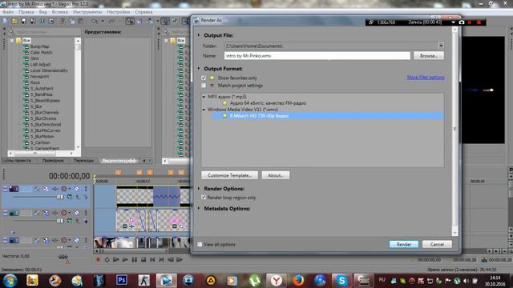This screenshot has width=513, height=288.
Task: Click the New project icon in Vegas toolbar
Action: (6, 22)
